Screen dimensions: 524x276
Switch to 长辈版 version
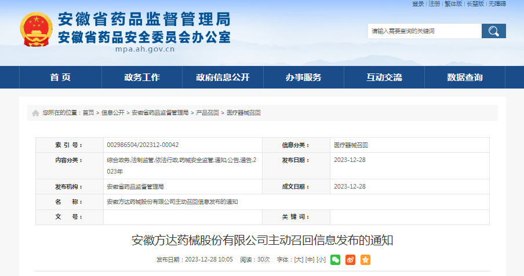pos(475,3)
